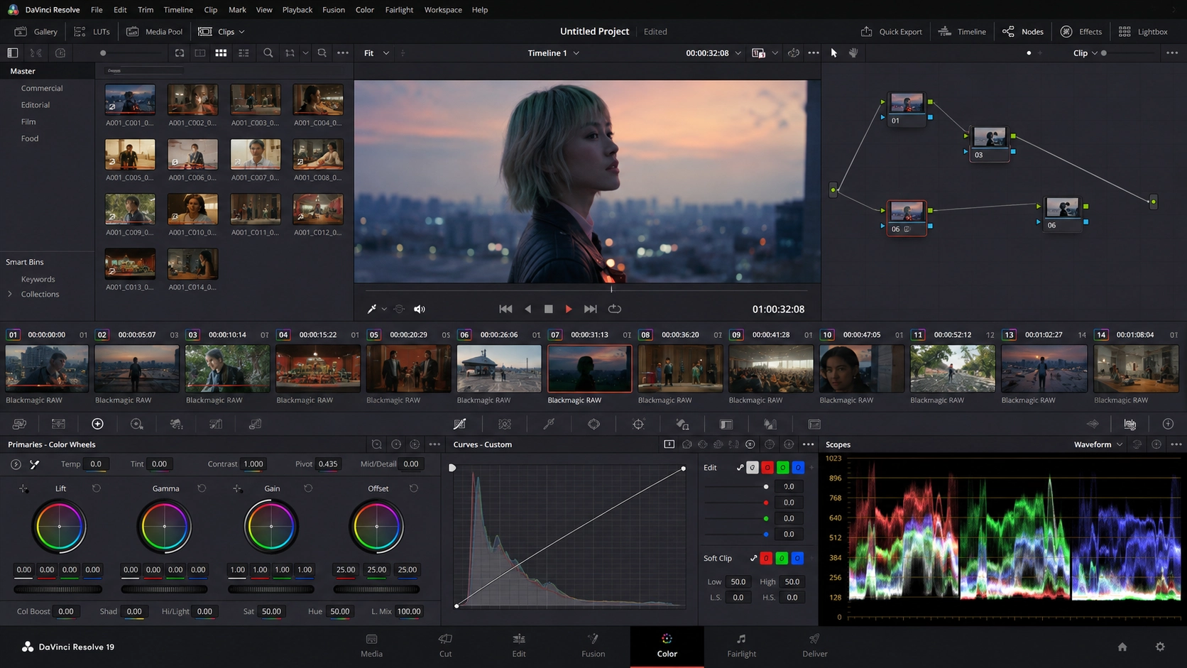1187x668 pixels.
Task: Mute viewer audio with speaker icon
Action: [420, 309]
